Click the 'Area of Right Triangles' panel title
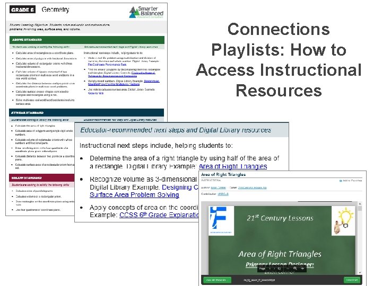This screenshot has height=286, width=382. (223, 174)
